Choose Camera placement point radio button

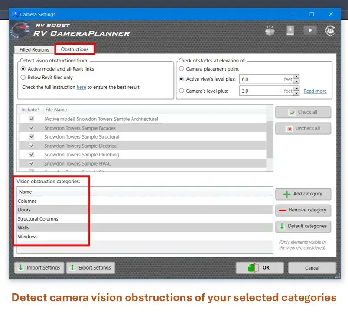[x=182, y=69]
